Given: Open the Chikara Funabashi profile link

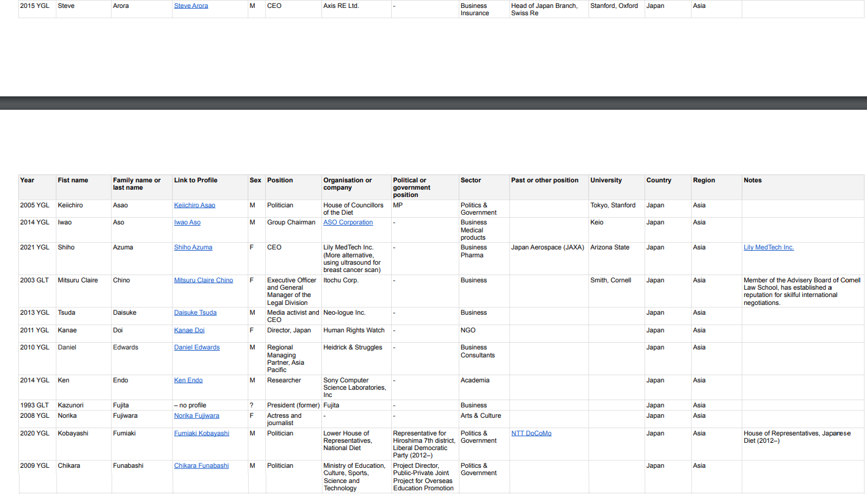Looking at the screenshot, I should click(201, 465).
